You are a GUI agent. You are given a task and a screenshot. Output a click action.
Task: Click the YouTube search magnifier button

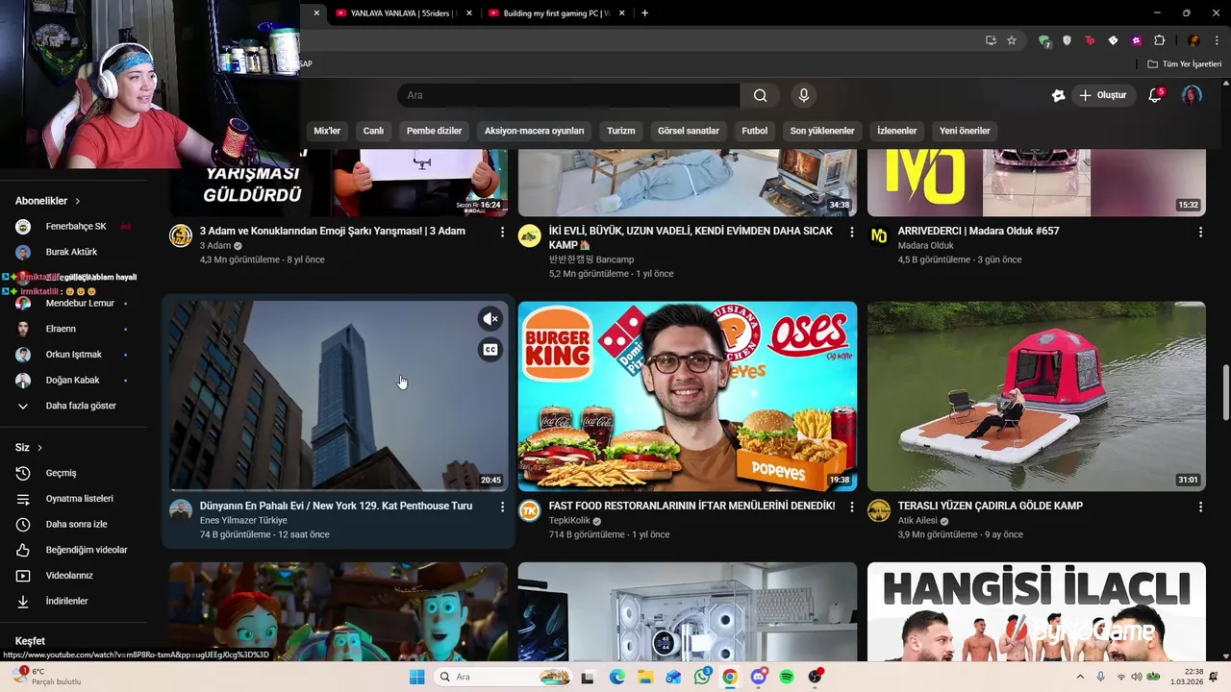[760, 95]
